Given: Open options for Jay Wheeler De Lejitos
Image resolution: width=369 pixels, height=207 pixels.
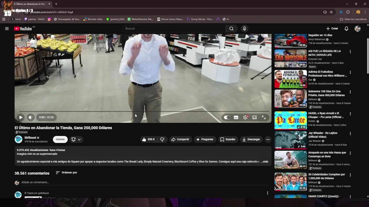Looking at the screenshot, I should [x=350, y=134].
